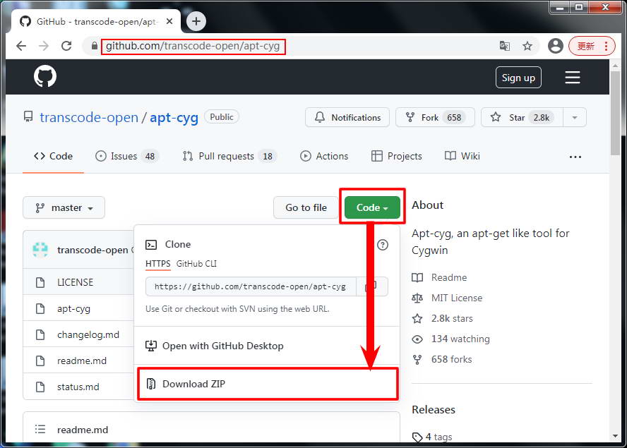Click the browser address bar URL
627x448 pixels.
(x=193, y=47)
